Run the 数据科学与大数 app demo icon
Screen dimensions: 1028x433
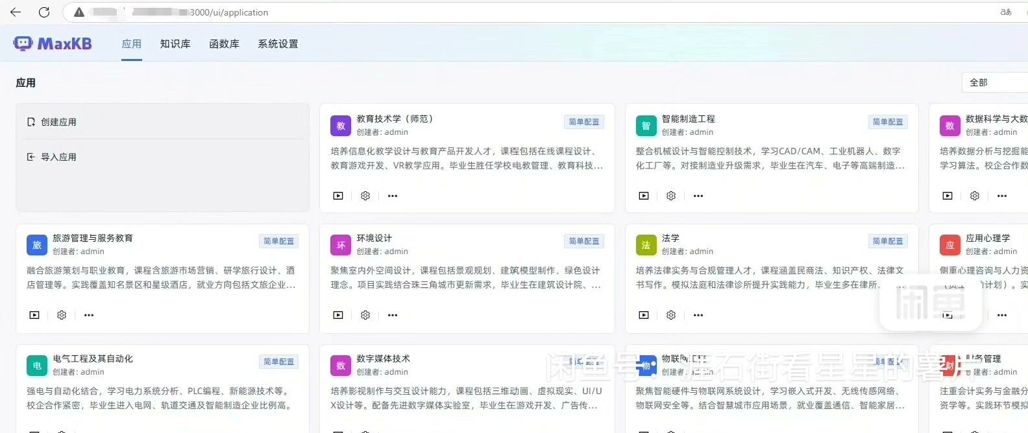click(x=948, y=196)
